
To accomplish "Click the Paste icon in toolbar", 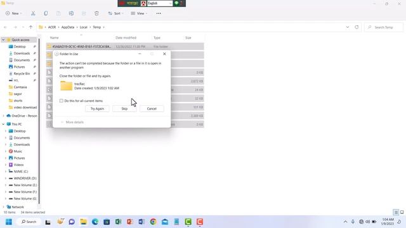I will click(58, 13).
